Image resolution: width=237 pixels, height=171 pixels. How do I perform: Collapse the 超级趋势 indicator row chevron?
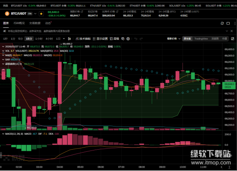point(3,64)
